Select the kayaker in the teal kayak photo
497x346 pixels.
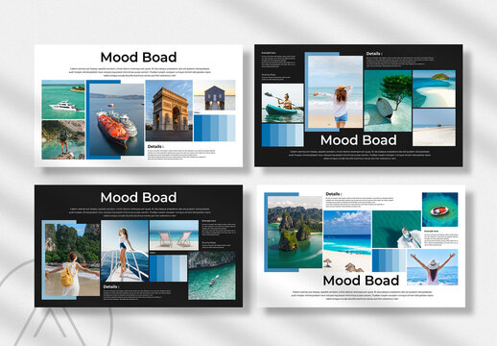tap(283, 103)
